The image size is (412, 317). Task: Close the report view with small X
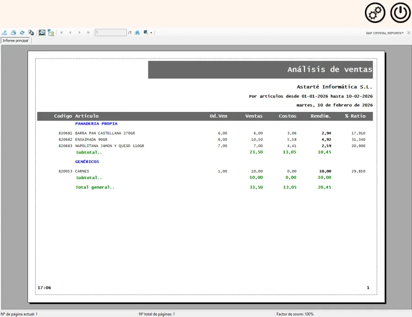tap(409, 33)
